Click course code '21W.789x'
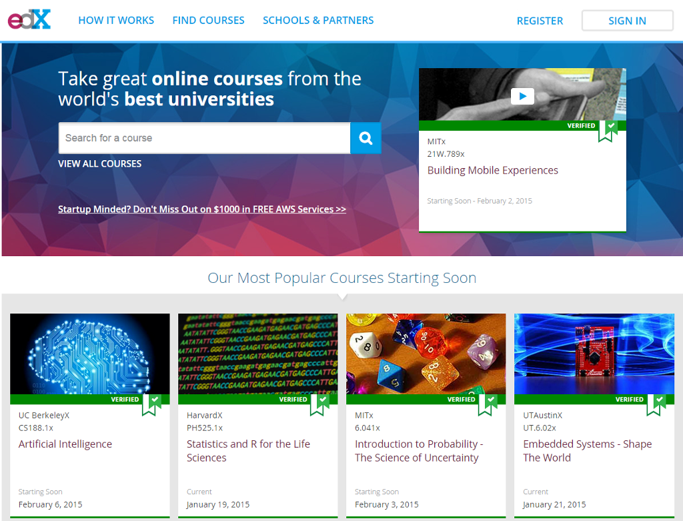 click(x=446, y=154)
